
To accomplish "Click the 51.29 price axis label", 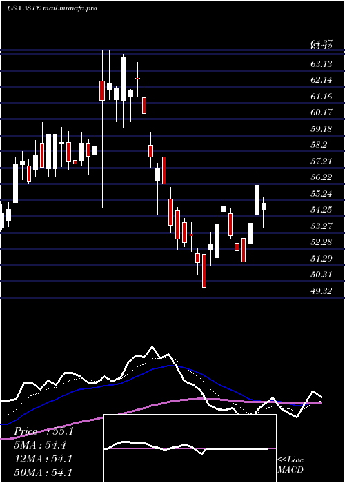I will [x=322, y=258].
